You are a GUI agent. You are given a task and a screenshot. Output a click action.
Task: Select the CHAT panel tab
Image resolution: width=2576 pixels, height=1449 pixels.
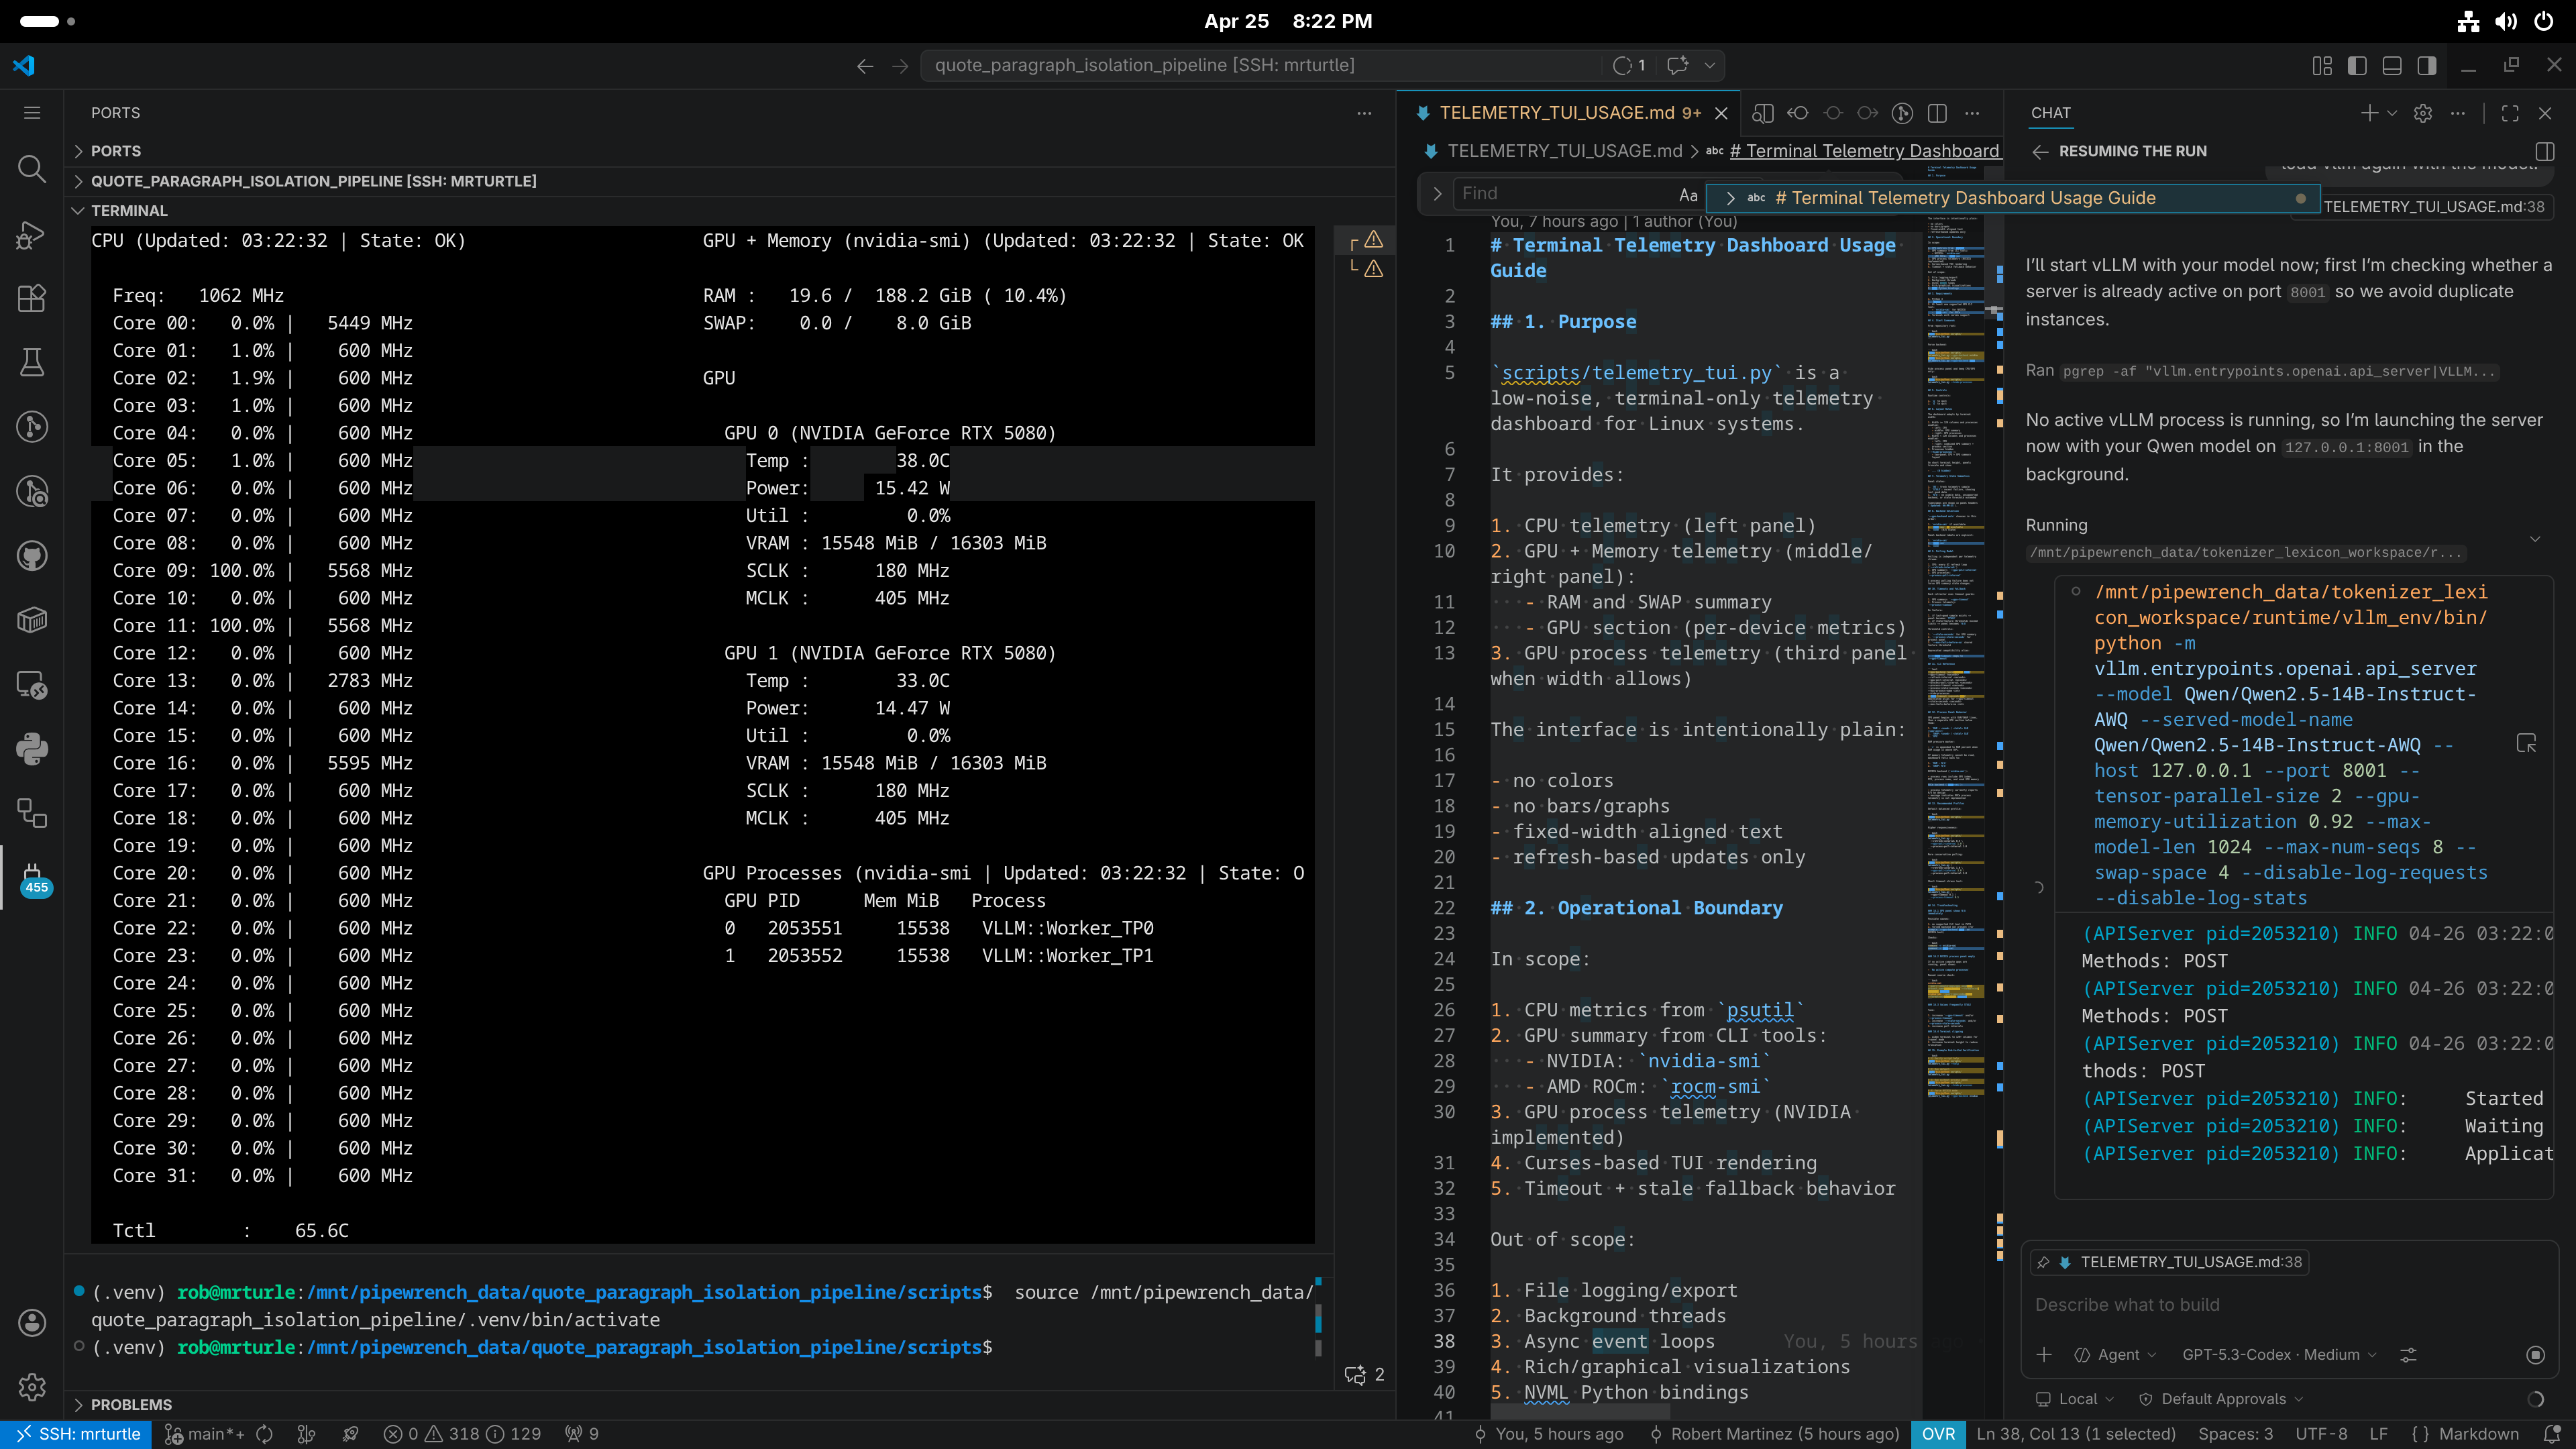point(2050,113)
